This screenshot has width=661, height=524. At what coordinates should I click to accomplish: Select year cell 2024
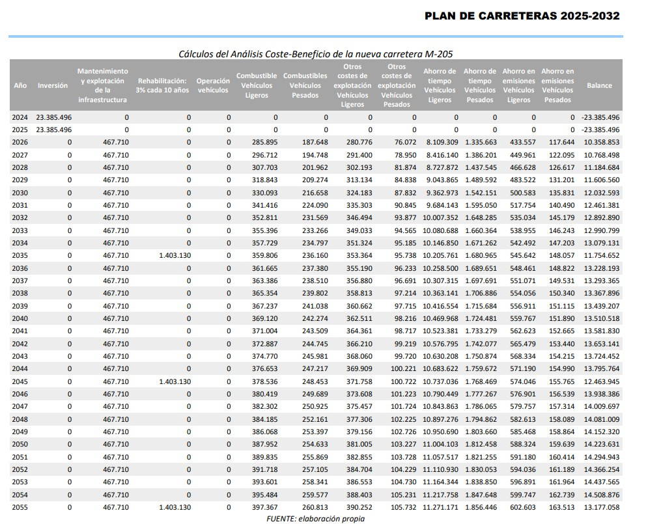pos(20,118)
